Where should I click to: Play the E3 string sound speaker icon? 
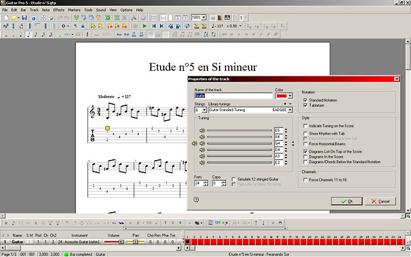202,163
